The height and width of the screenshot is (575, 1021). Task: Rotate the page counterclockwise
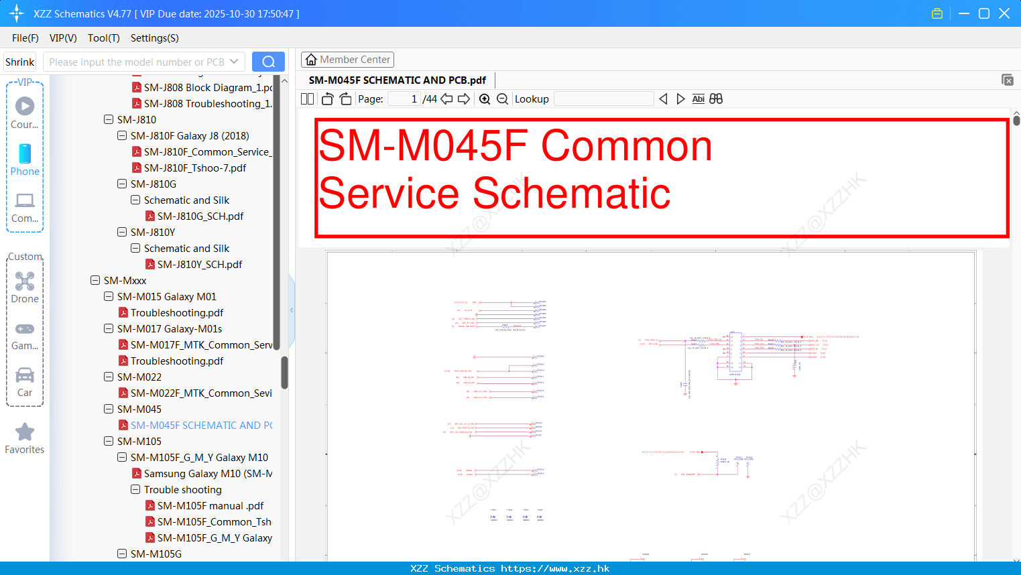click(x=327, y=99)
